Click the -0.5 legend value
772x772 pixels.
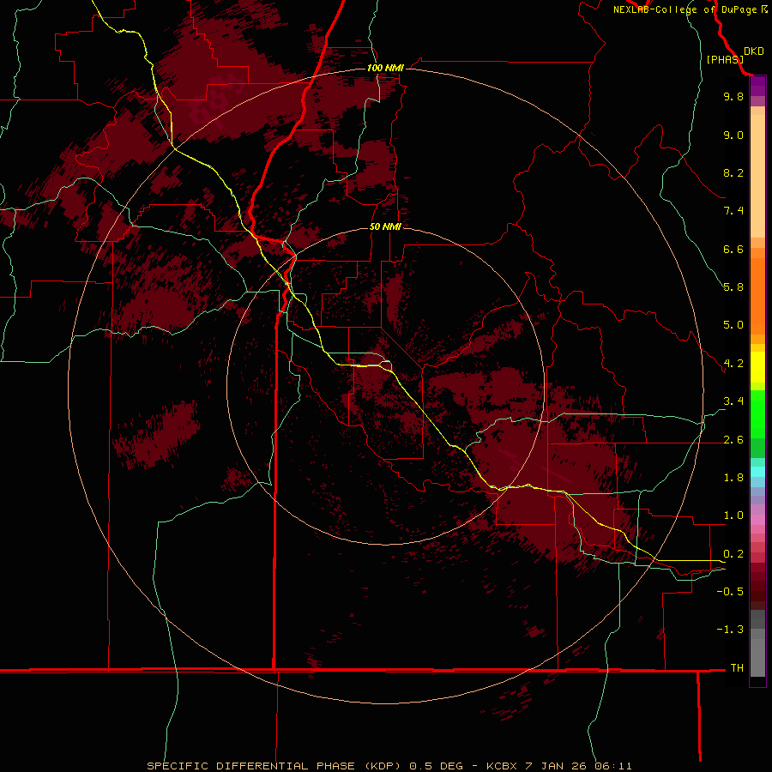point(730,592)
